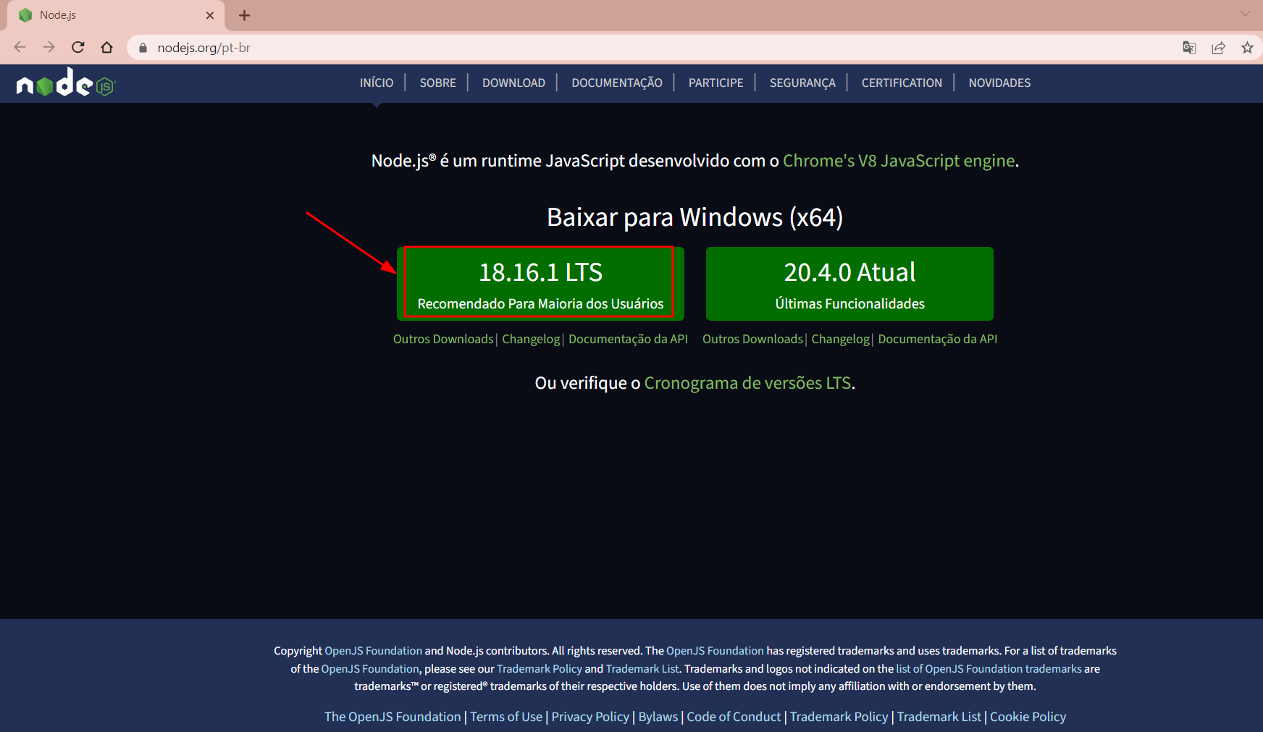Click the share page icon
The height and width of the screenshot is (732, 1263).
pos(1218,48)
